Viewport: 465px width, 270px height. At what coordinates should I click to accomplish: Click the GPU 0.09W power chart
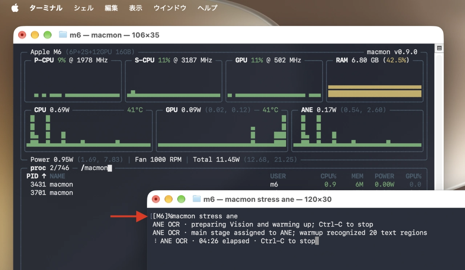(x=222, y=131)
